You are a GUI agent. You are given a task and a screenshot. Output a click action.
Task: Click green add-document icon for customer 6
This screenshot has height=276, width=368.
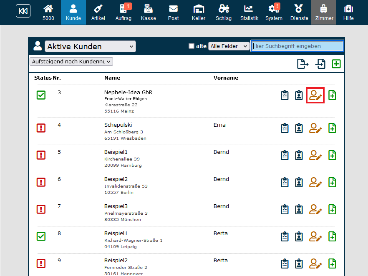(332, 182)
